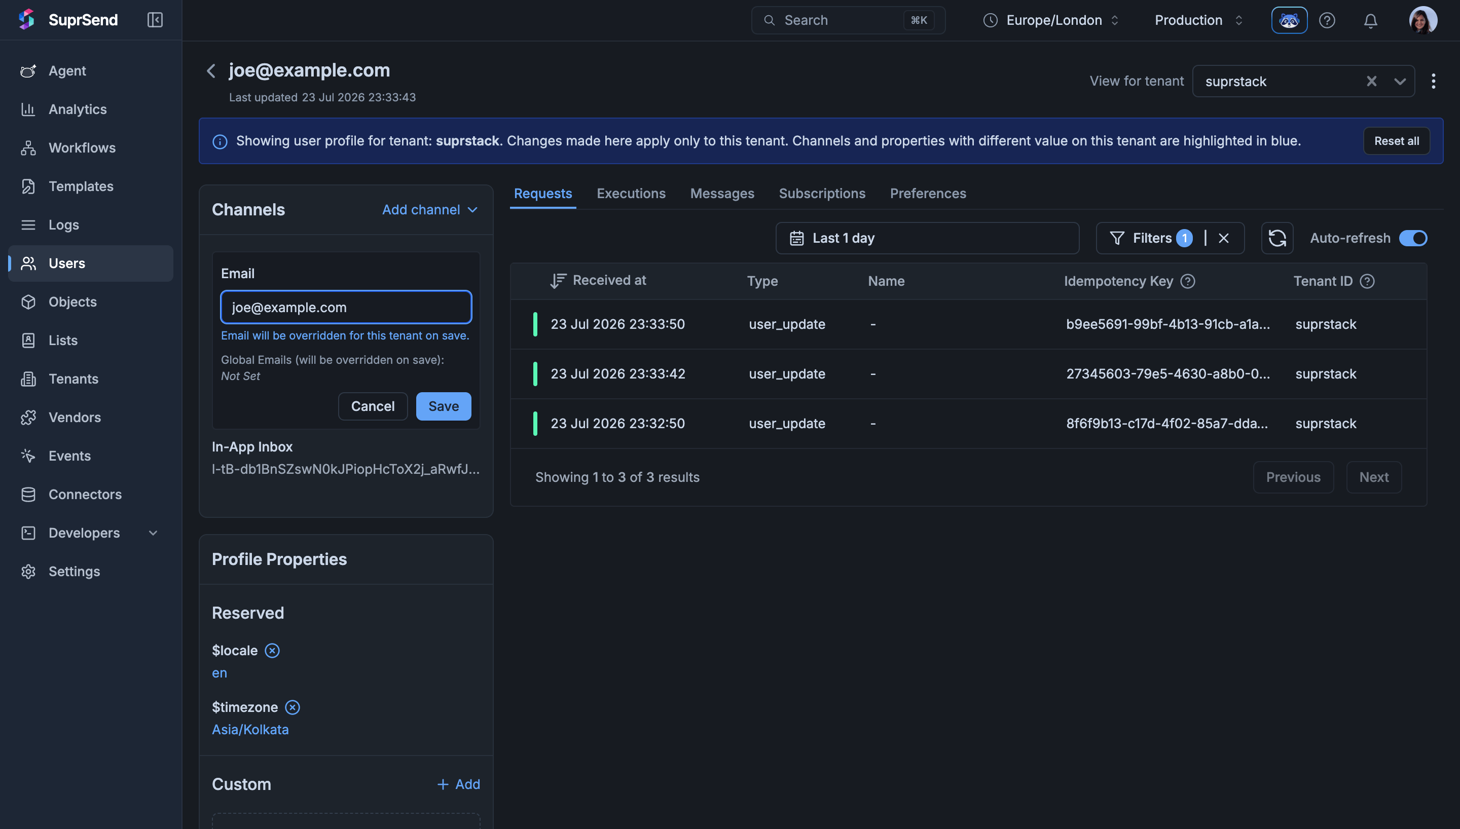The height and width of the screenshot is (829, 1460).
Task: Click Next pagination button
Action: coord(1374,477)
